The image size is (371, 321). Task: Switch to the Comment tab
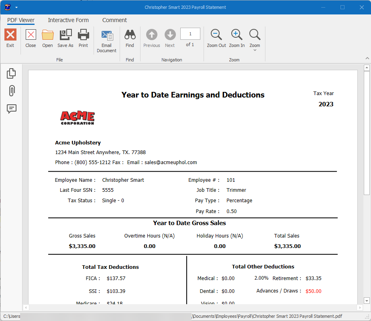114,20
